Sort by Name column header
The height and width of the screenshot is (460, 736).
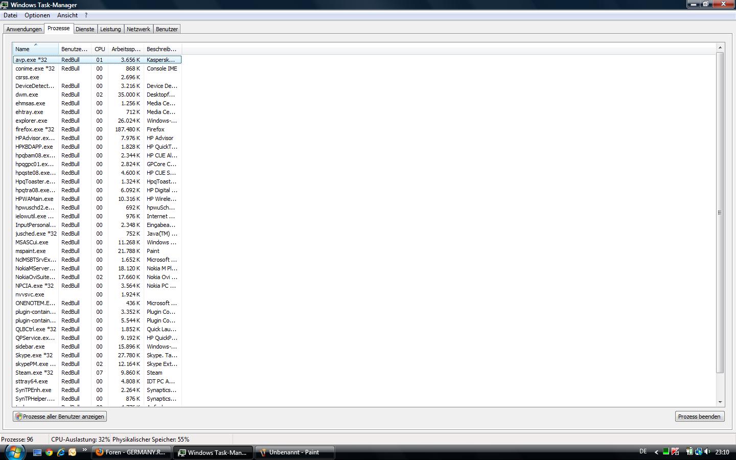point(35,49)
